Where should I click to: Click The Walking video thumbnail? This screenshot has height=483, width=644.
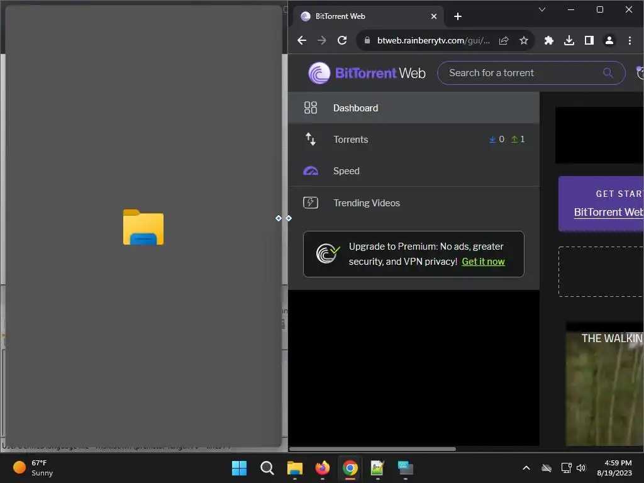(x=604, y=389)
